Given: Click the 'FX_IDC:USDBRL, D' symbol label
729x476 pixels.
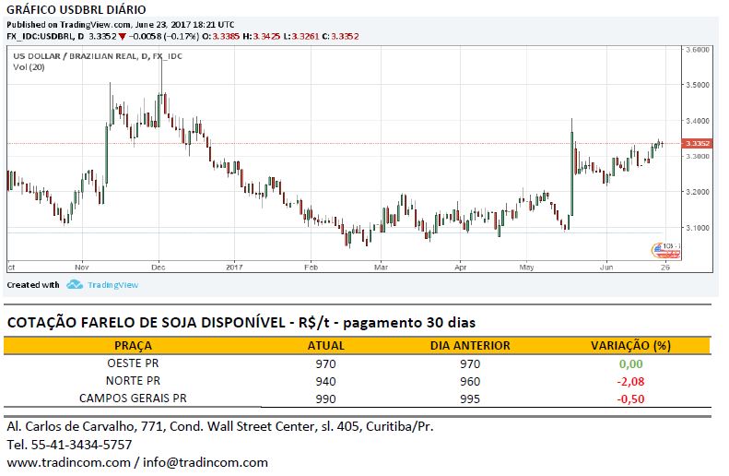Looking at the screenshot, I should pyautogui.click(x=45, y=36).
